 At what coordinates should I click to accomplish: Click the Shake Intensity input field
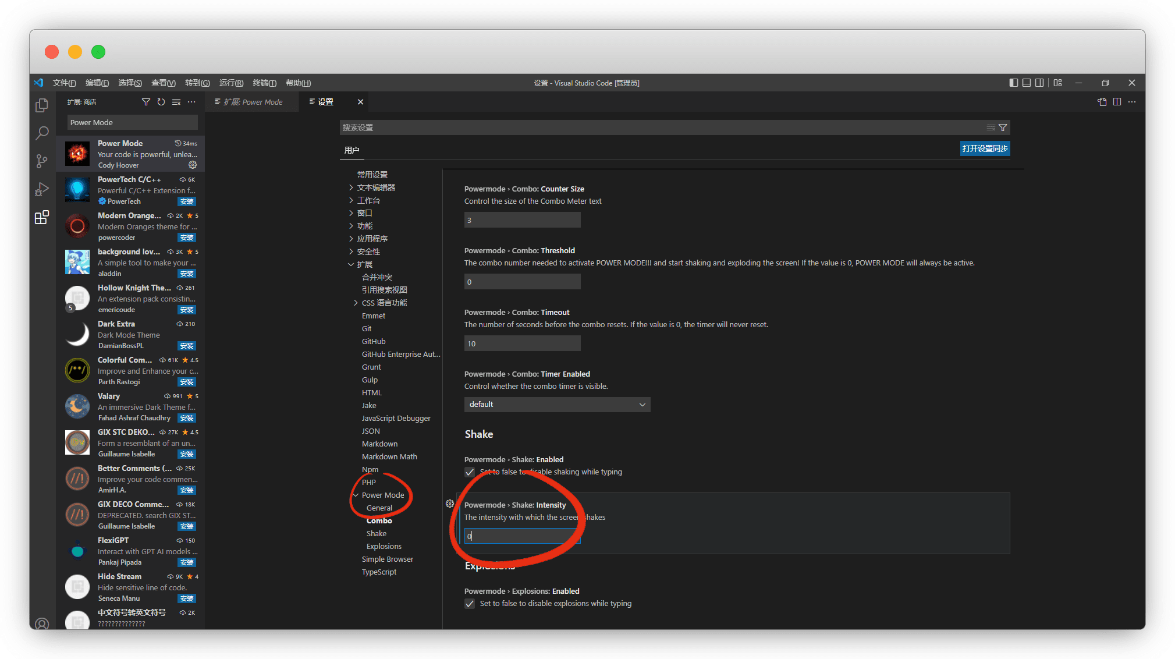522,536
